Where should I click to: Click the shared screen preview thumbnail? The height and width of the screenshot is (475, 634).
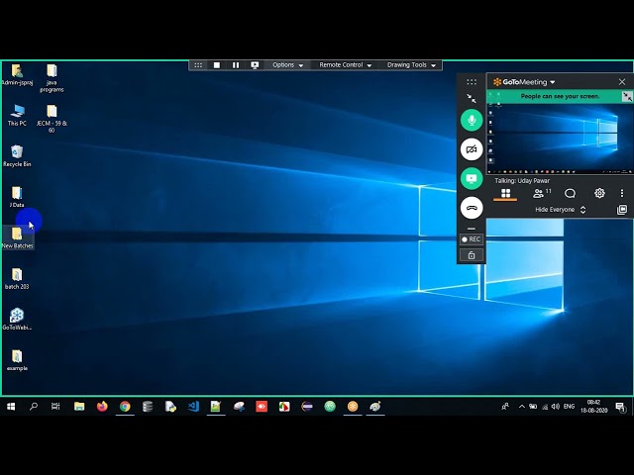coord(560,139)
